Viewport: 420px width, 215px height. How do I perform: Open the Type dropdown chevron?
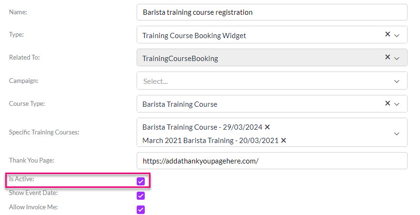point(397,35)
